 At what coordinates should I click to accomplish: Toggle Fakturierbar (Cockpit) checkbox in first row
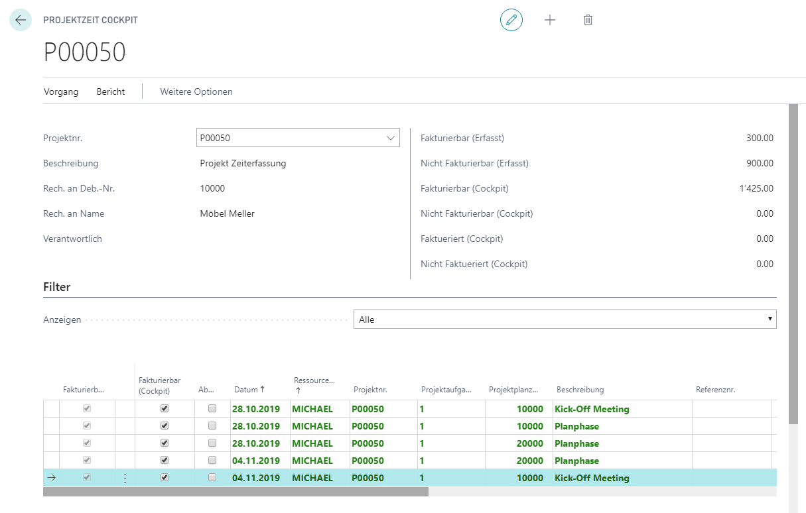[165, 408]
